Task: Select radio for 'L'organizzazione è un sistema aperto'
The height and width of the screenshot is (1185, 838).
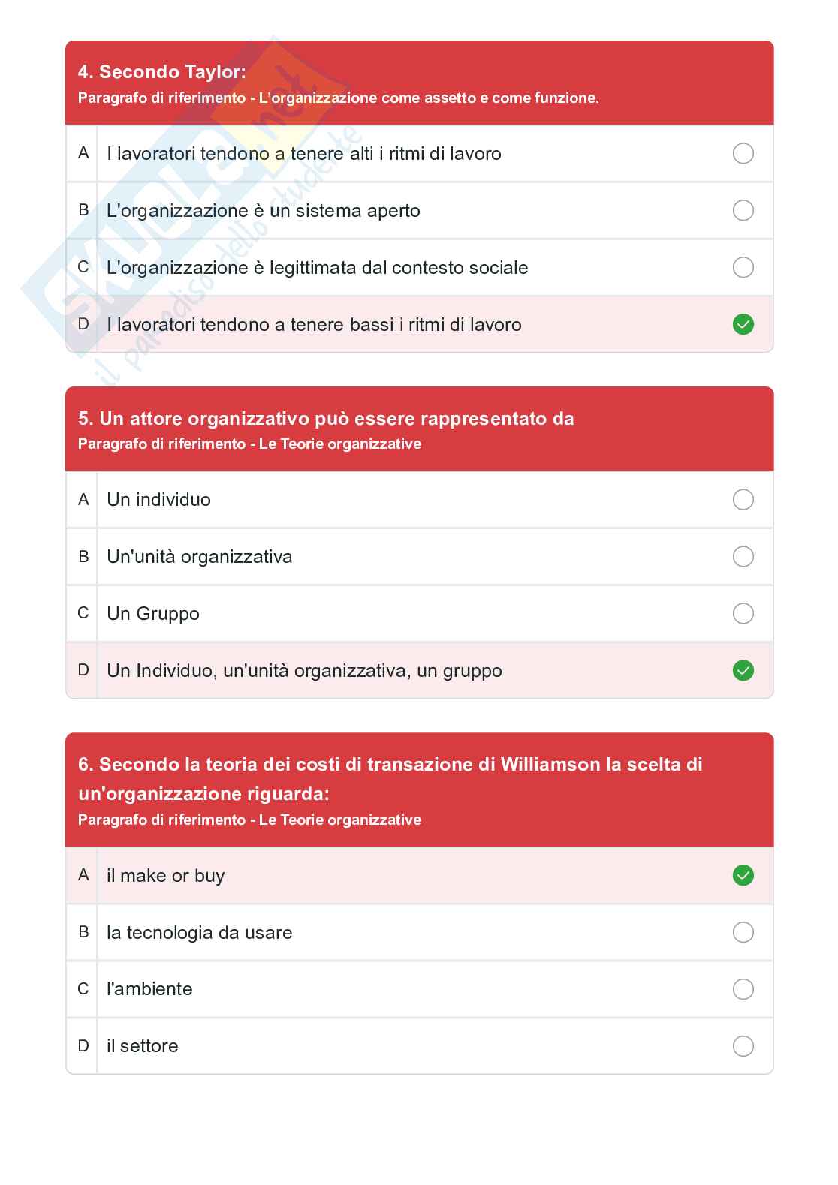Action: pos(743,210)
